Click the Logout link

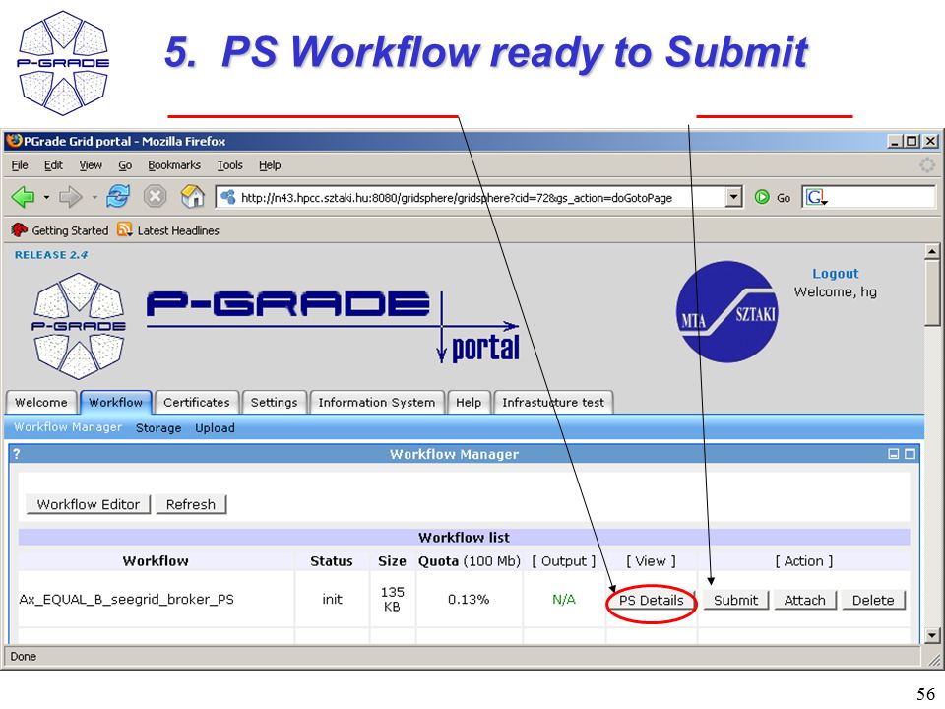pos(836,273)
